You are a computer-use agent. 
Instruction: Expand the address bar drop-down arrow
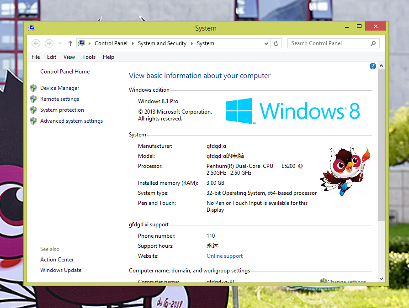tap(266, 43)
